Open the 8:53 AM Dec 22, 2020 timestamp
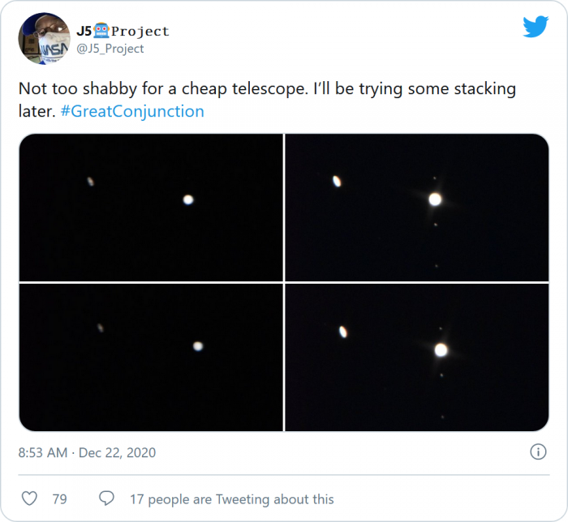 click(x=87, y=452)
